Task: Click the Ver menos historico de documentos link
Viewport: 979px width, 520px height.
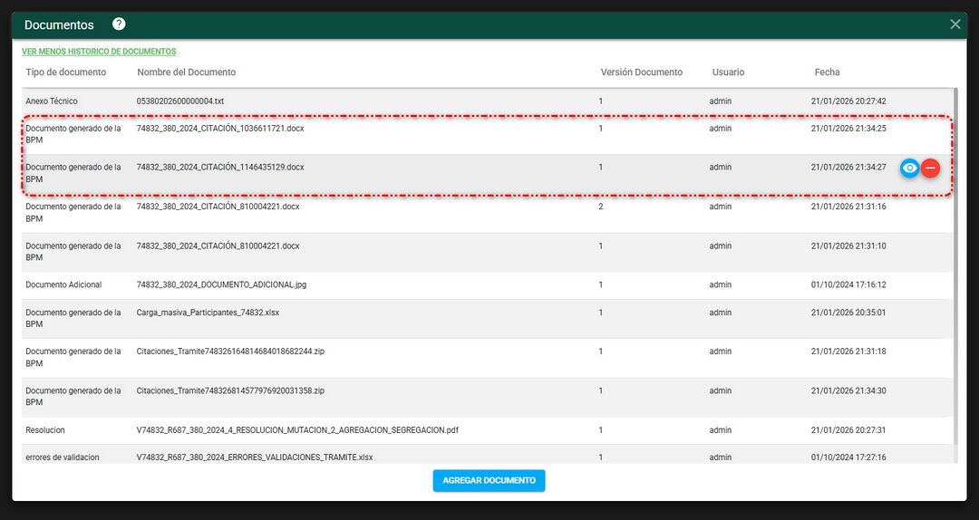Action: [x=99, y=52]
